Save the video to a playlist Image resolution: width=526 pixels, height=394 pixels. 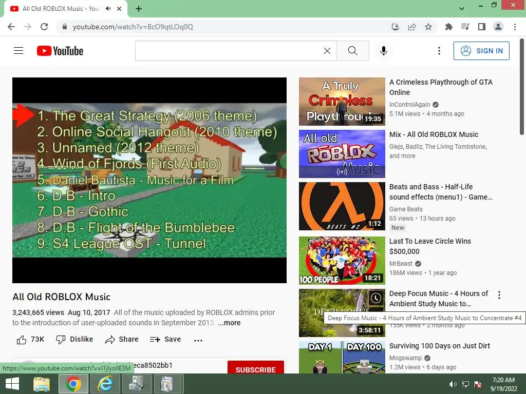point(165,340)
